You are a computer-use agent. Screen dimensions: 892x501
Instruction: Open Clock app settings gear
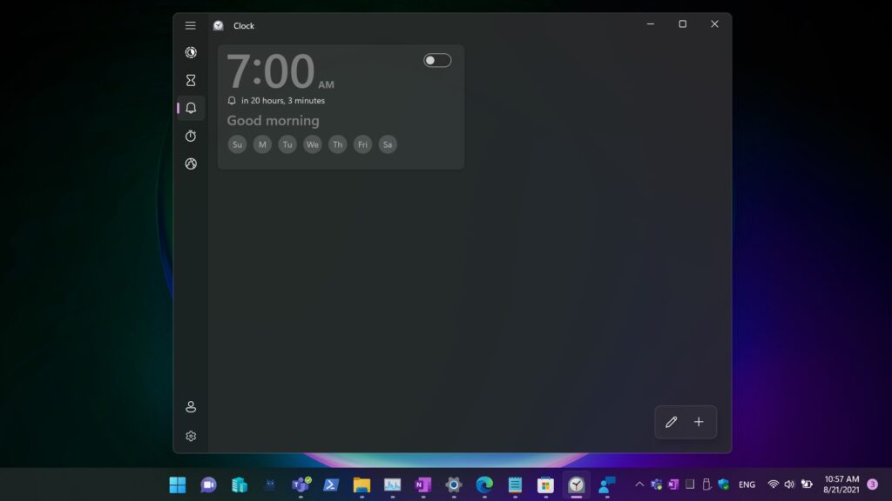click(191, 436)
